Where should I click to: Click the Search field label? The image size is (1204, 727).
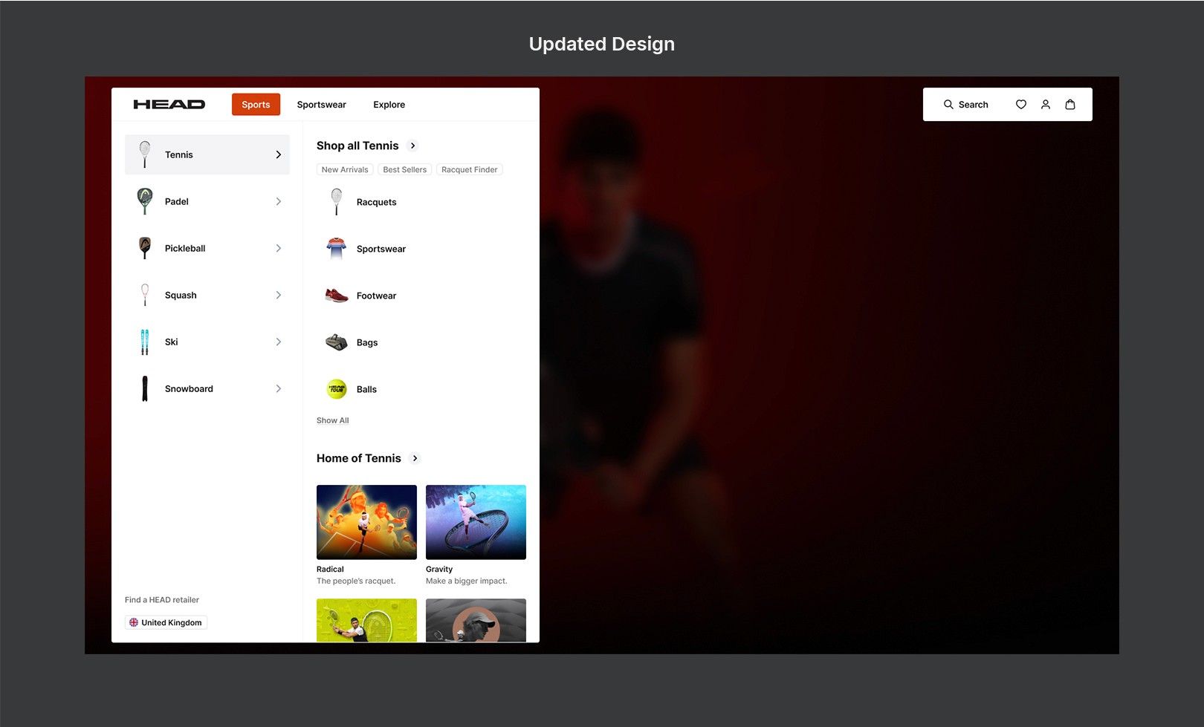pos(973,105)
